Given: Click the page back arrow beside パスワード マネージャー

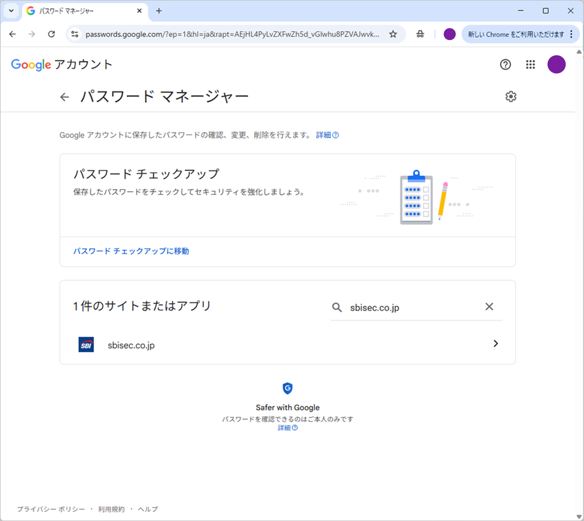Looking at the screenshot, I should pyautogui.click(x=65, y=97).
